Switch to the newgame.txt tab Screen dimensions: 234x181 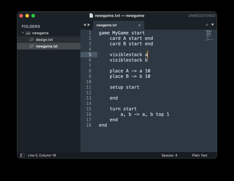click(x=114, y=25)
